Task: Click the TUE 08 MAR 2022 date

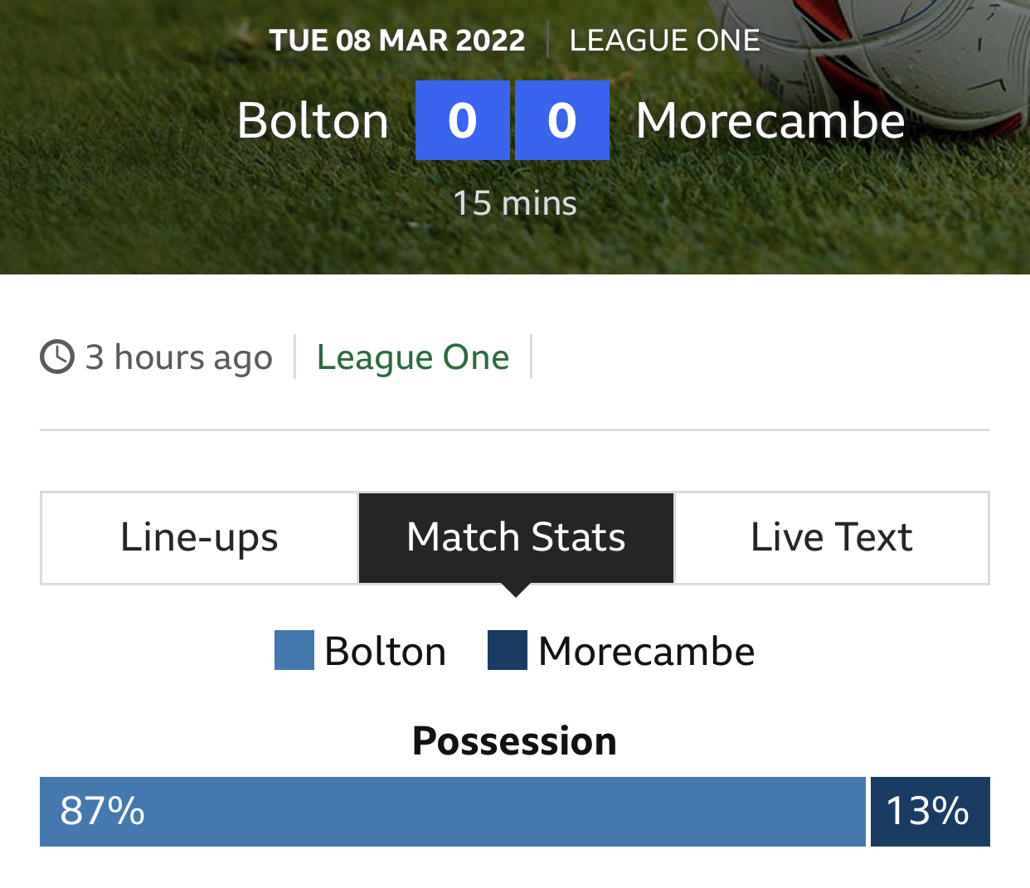Action: 397,41
